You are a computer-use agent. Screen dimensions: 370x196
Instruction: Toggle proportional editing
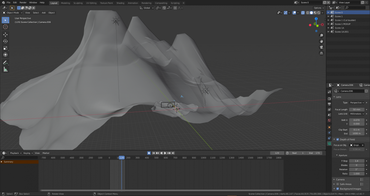[175, 8]
